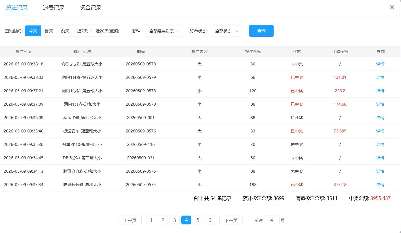Go to previous page with 上一页
The image size is (401, 233).
point(130,220)
